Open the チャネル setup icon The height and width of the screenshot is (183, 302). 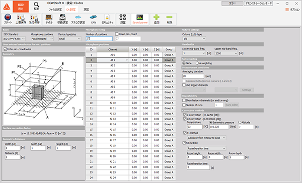pyautogui.click(x=49, y=19)
